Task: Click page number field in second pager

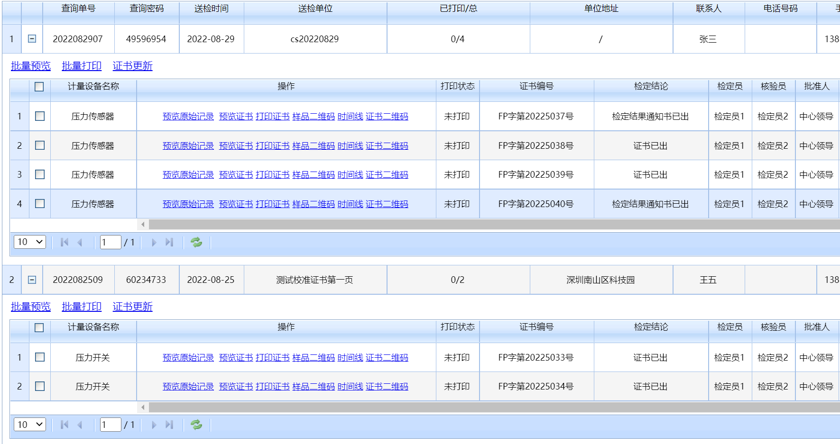Action: click(x=110, y=425)
